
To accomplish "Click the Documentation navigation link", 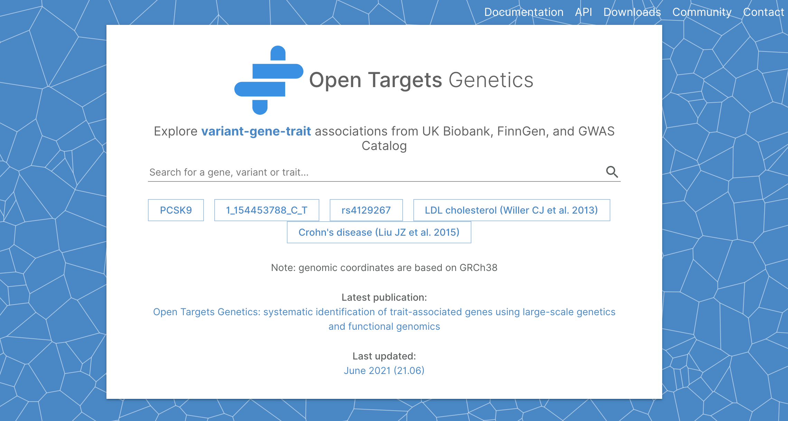I will 521,11.
